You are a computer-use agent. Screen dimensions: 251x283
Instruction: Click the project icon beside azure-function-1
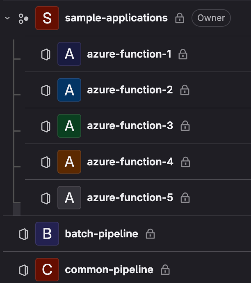[46, 54]
